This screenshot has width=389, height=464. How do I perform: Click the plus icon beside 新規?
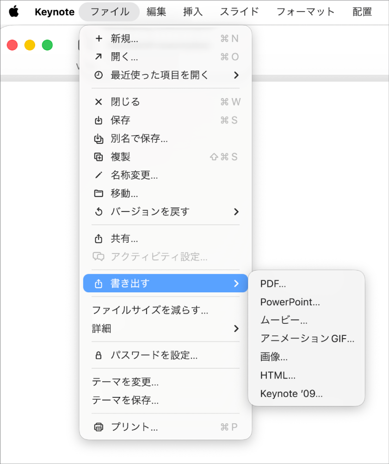point(99,39)
